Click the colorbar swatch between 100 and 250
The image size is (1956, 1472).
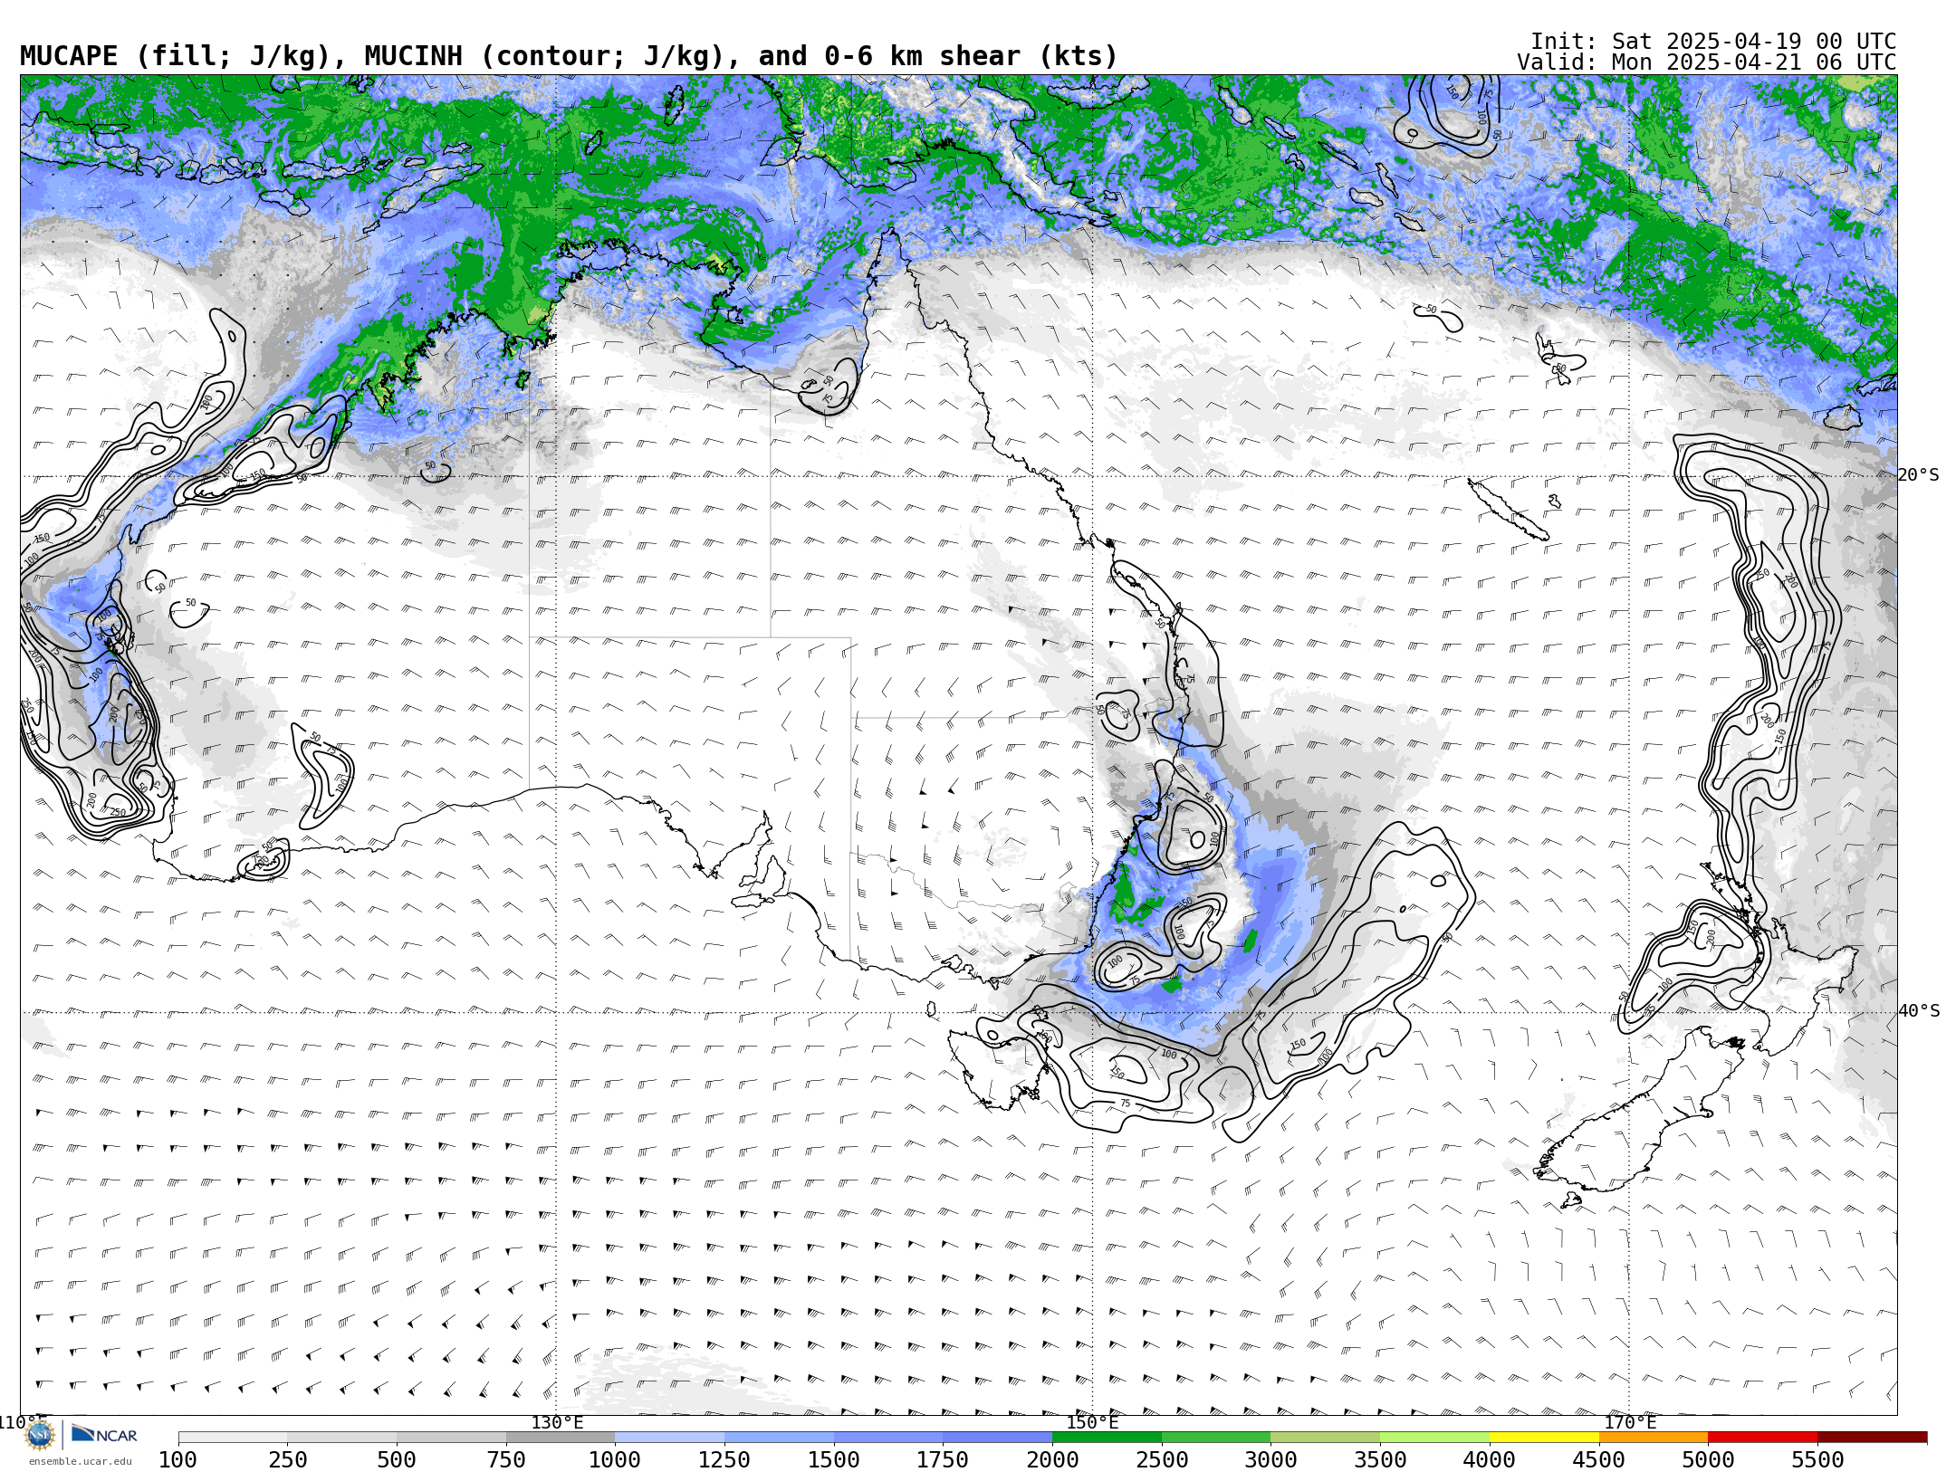click(x=233, y=1438)
